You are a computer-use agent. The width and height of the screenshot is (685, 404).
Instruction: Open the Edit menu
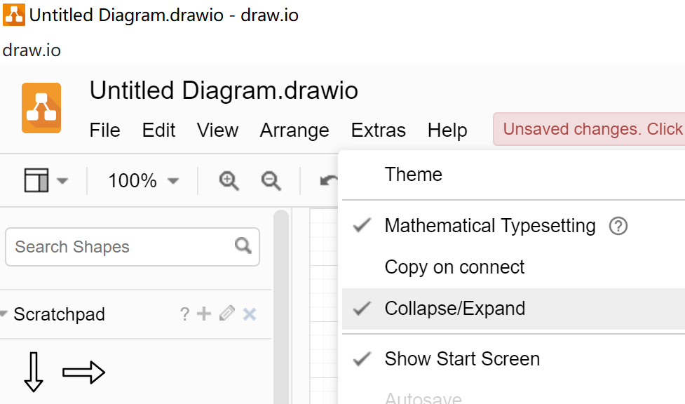[x=158, y=130]
